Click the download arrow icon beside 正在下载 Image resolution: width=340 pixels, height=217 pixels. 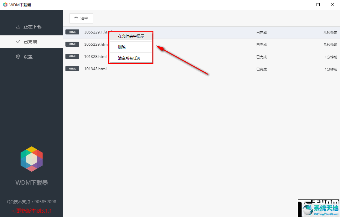coord(18,27)
